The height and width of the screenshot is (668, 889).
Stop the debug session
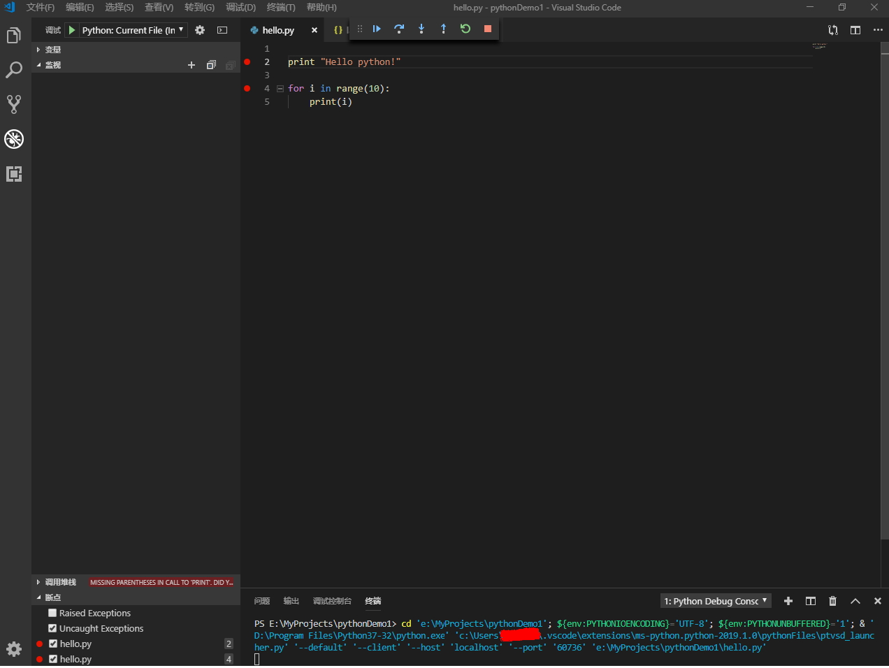click(488, 29)
